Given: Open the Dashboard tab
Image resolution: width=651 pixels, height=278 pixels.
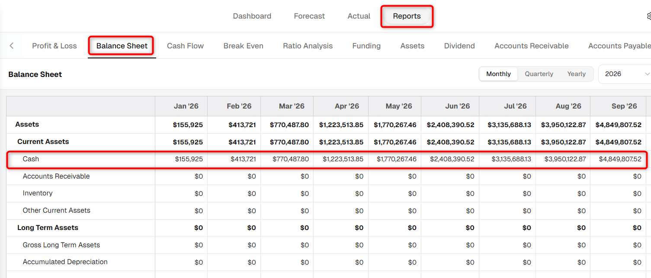Looking at the screenshot, I should coord(252,16).
